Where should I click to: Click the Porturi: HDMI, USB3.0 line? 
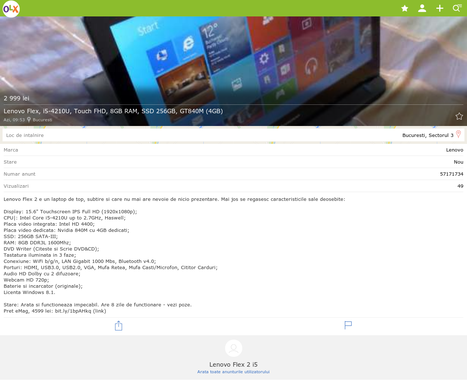111,267
